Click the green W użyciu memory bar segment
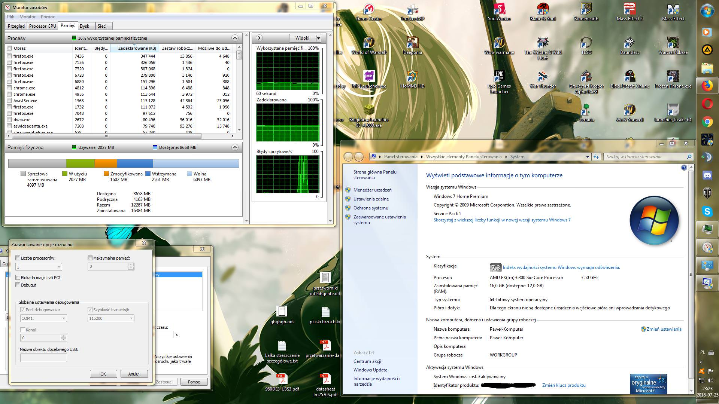The height and width of the screenshot is (404, 719). (80, 163)
